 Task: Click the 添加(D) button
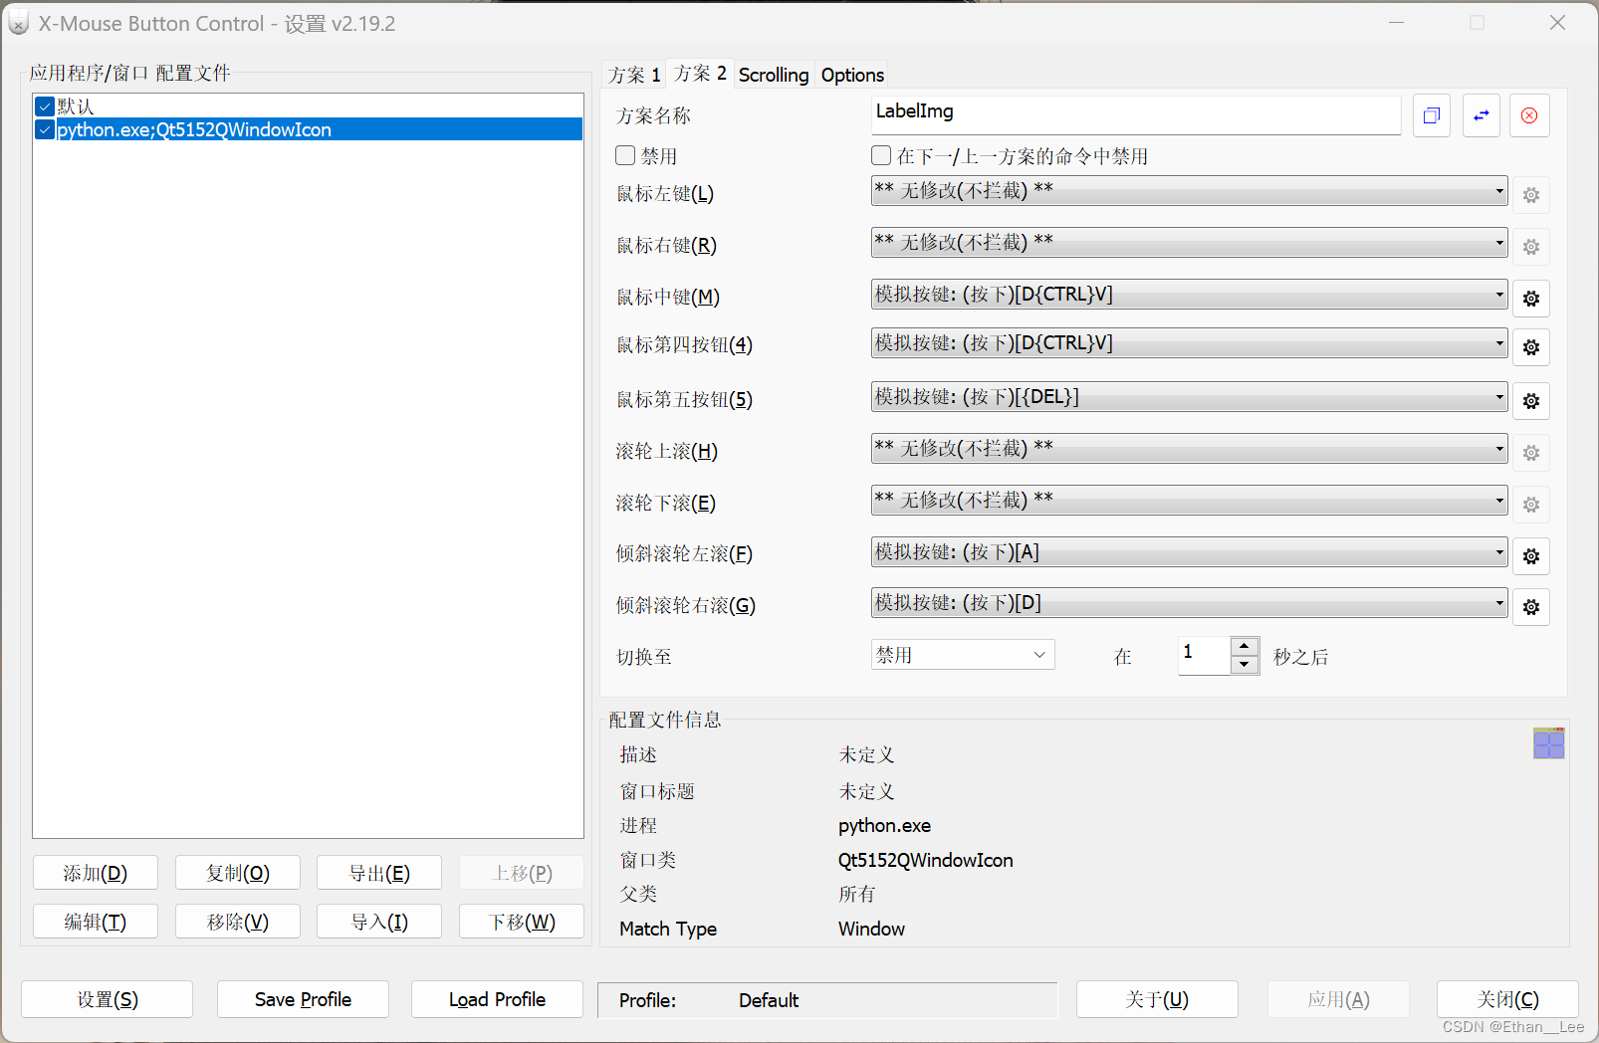click(96, 873)
